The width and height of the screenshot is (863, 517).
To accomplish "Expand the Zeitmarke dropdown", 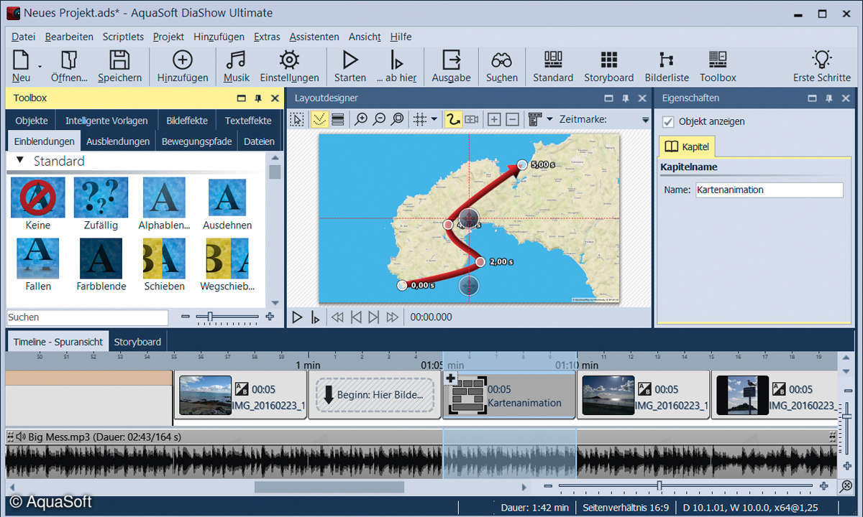I will click(645, 120).
